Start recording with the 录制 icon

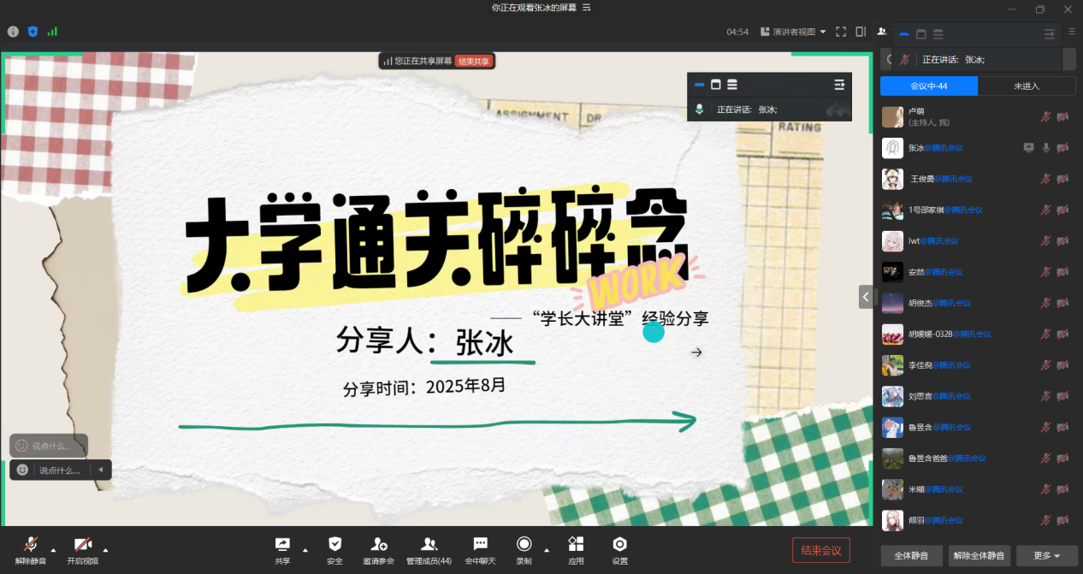click(524, 544)
